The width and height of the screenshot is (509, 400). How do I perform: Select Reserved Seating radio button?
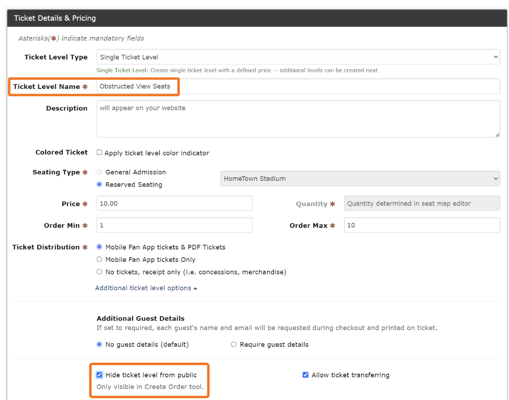point(99,185)
